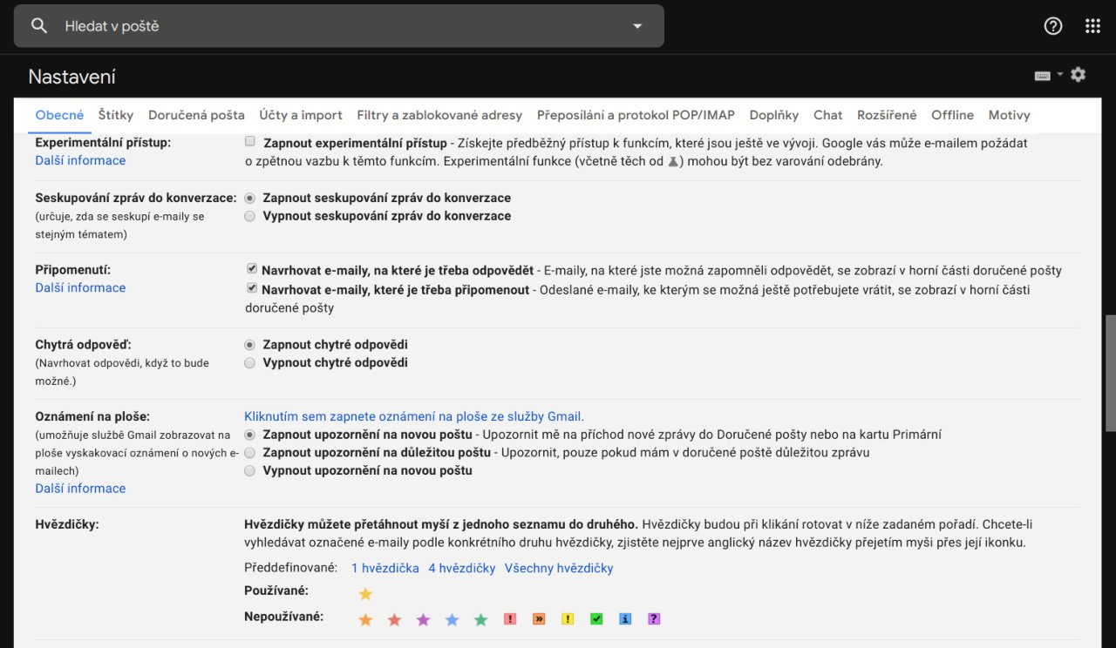
Task: Open the Google apps grid
Action: click(1092, 26)
